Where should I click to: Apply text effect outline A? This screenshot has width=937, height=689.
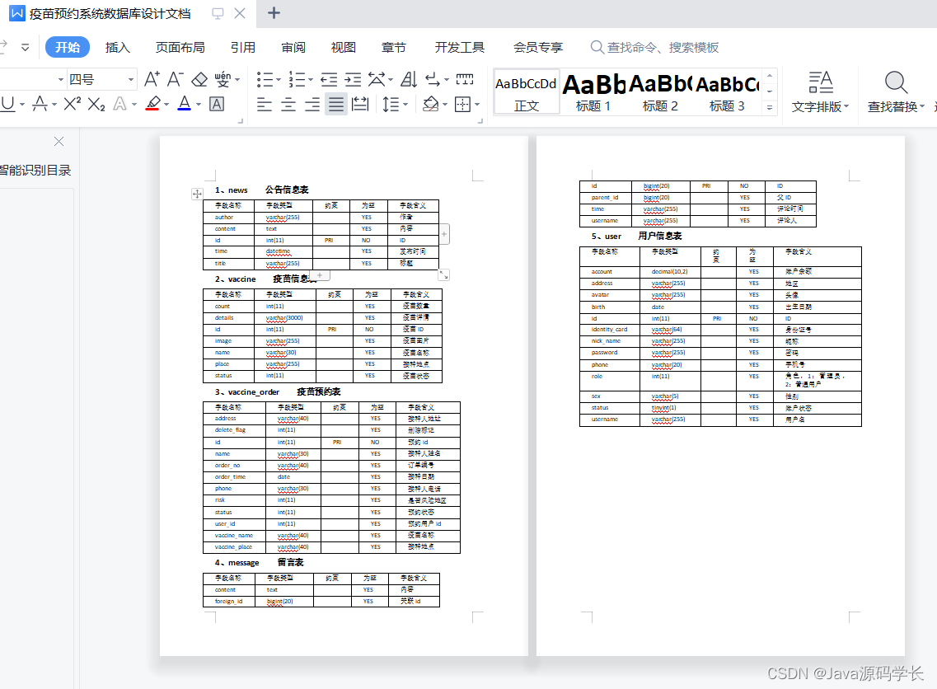[120, 104]
